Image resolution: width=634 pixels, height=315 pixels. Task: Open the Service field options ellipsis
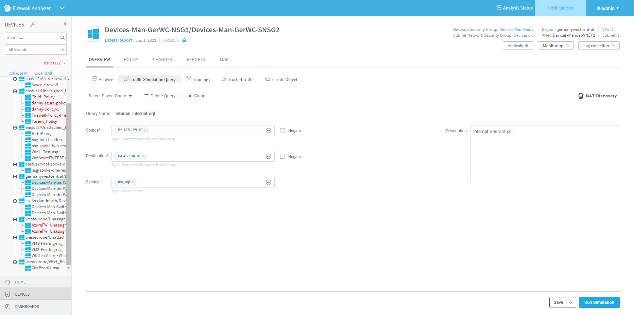pyautogui.click(x=268, y=182)
